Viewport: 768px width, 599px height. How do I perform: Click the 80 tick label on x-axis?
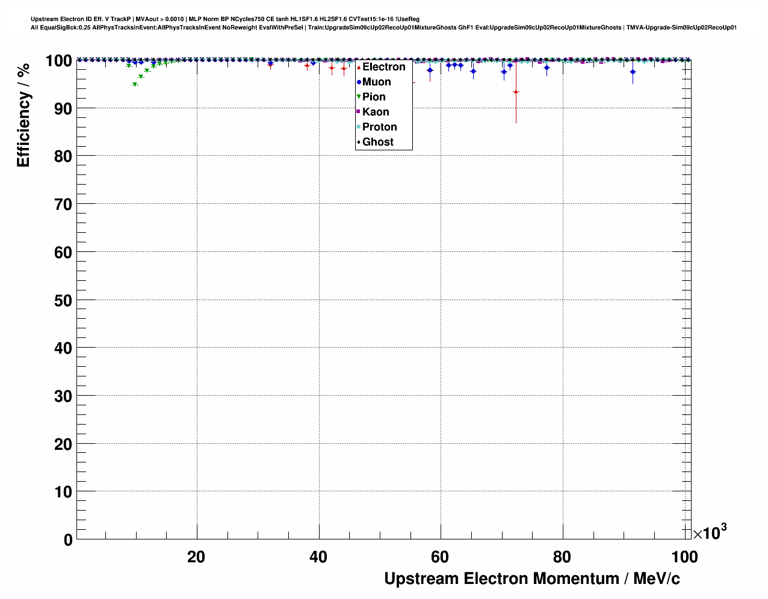click(x=562, y=558)
